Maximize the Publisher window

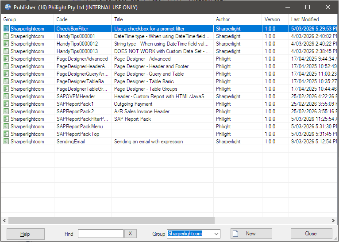(308, 7)
